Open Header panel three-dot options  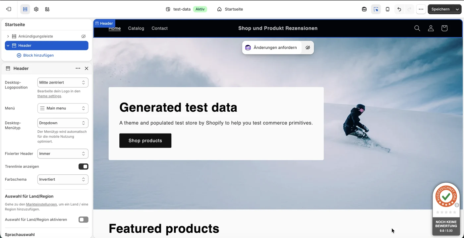coord(78,68)
